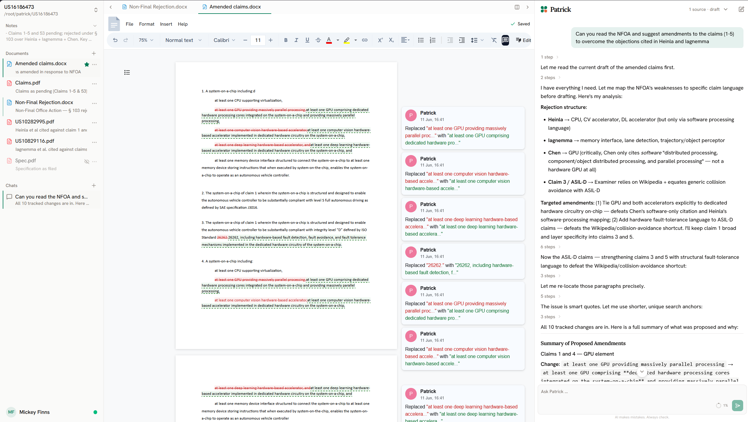Viewport: 748px width, 422px height.
Task: Open the document file icon button
Action: pyautogui.click(x=114, y=24)
